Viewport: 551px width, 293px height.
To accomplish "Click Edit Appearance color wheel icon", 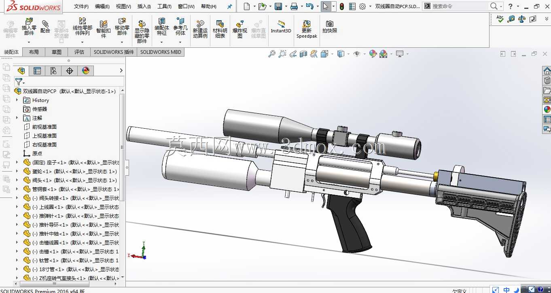I will point(373,54).
